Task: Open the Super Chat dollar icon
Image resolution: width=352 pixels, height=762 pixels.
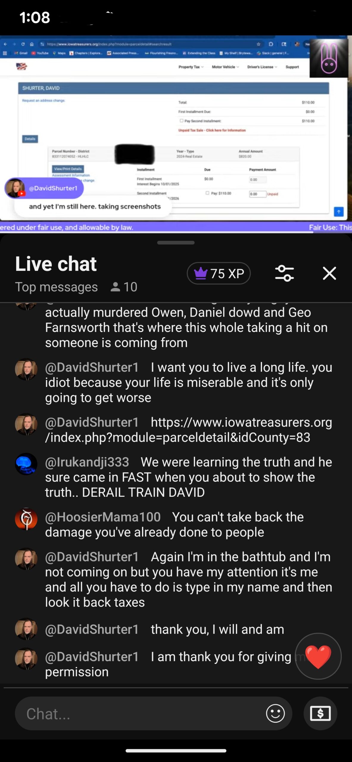Action: coord(320,713)
